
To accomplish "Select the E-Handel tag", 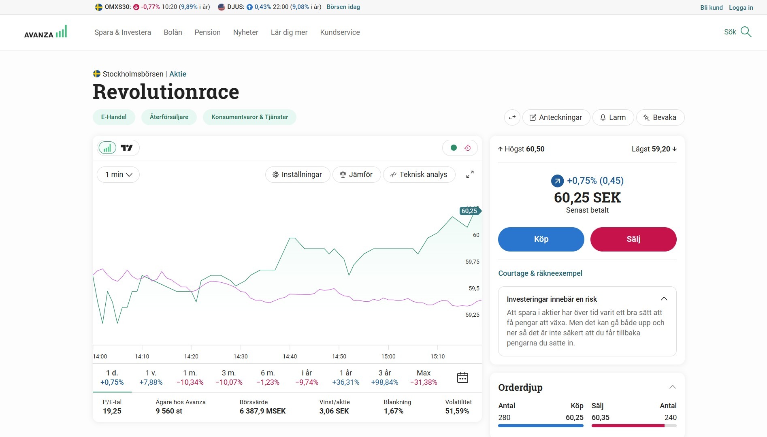I will tap(114, 117).
